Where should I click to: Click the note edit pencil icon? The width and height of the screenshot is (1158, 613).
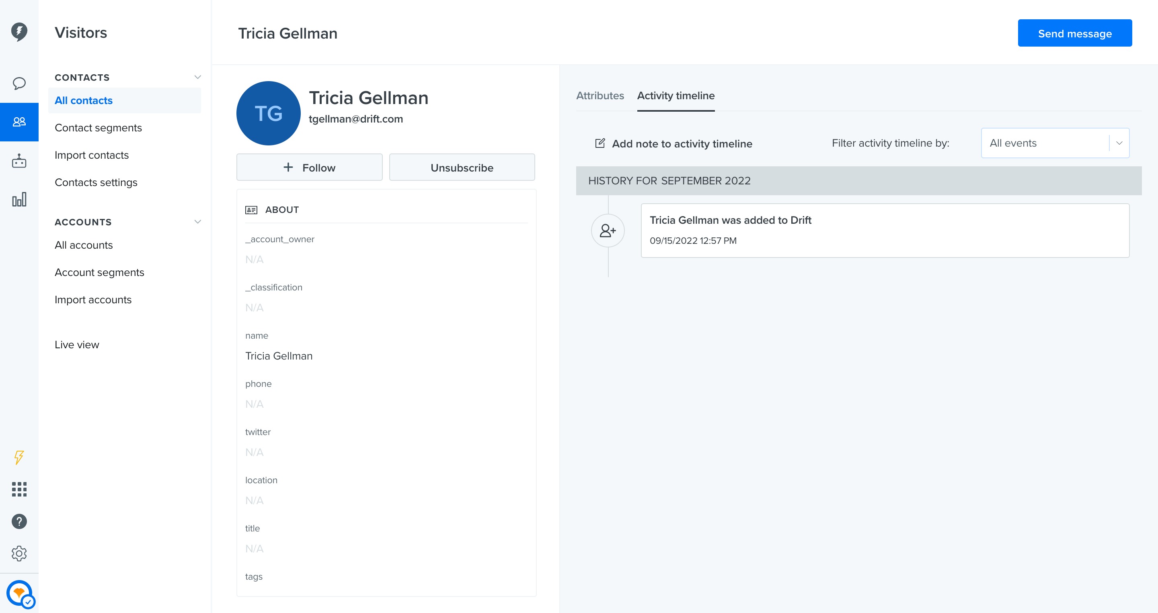(600, 143)
